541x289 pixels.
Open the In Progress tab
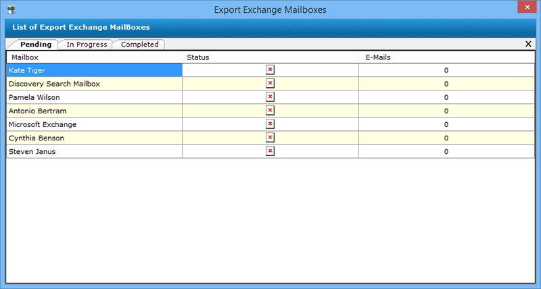[87, 45]
